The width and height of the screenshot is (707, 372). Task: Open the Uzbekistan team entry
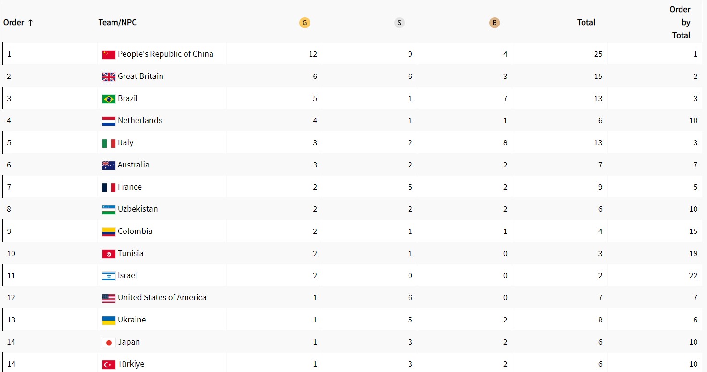tap(137, 209)
